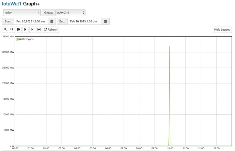Click the 'Group:' label
The image size is (235, 151).
coord(49,13)
